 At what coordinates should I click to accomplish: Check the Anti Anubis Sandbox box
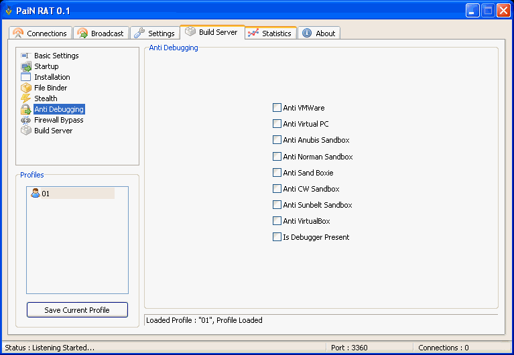tap(277, 140)
